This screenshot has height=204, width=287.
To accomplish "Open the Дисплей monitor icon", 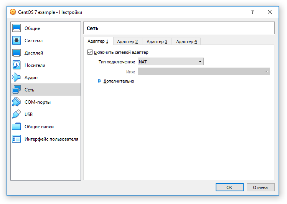I will point(16,53).
